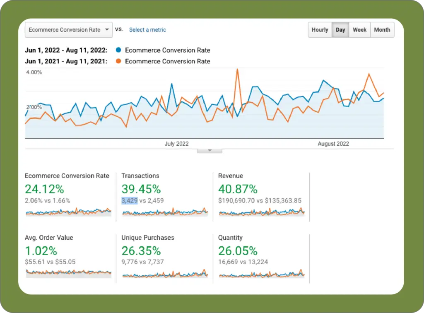Open the Unique Purchases sparkline
This screenshot has height=313, width=424.
165,274
